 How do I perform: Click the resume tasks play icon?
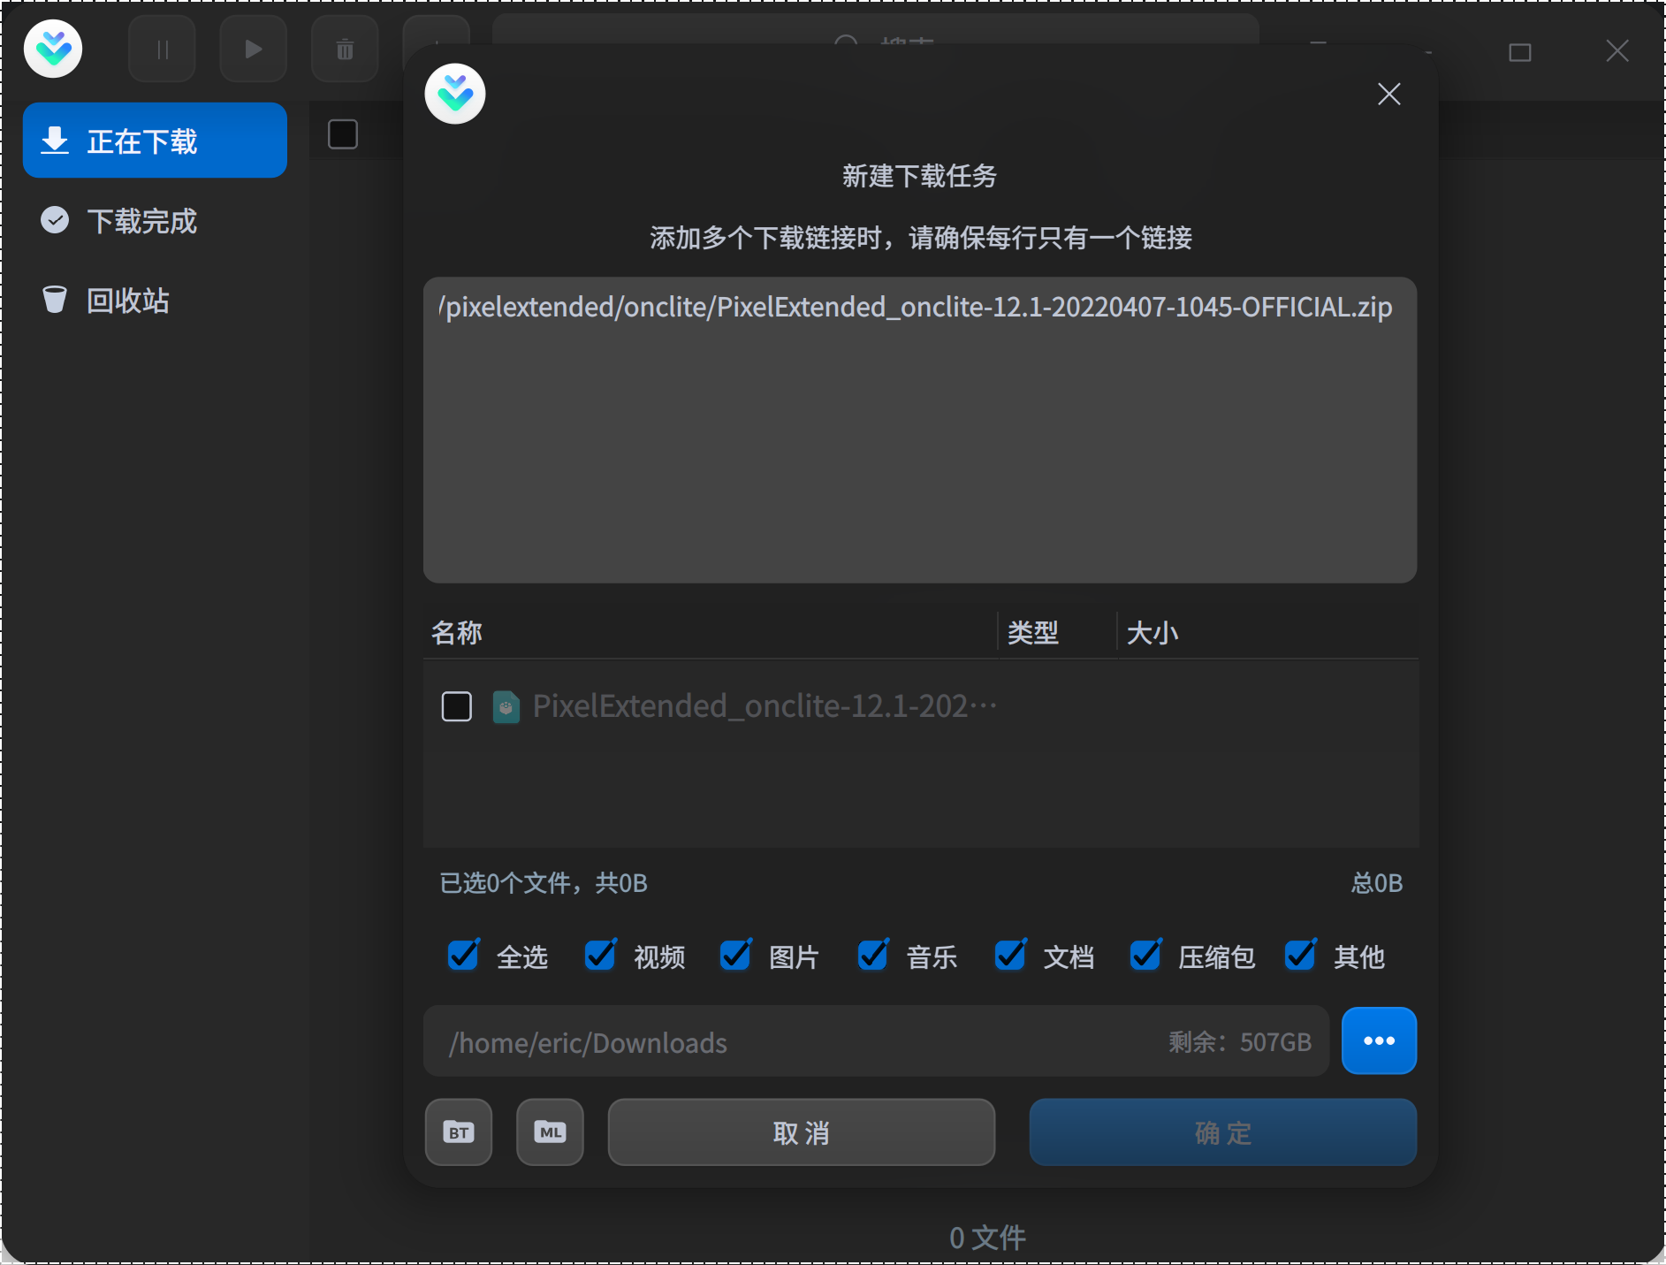pyautogui.click(x=254, y=49)
